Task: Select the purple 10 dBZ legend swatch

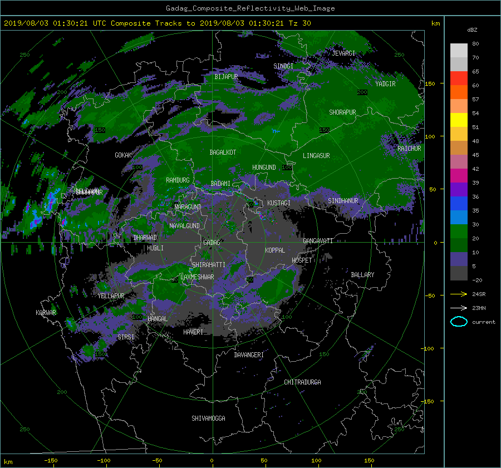Action: pyautogui.click(x=459, y=259)
